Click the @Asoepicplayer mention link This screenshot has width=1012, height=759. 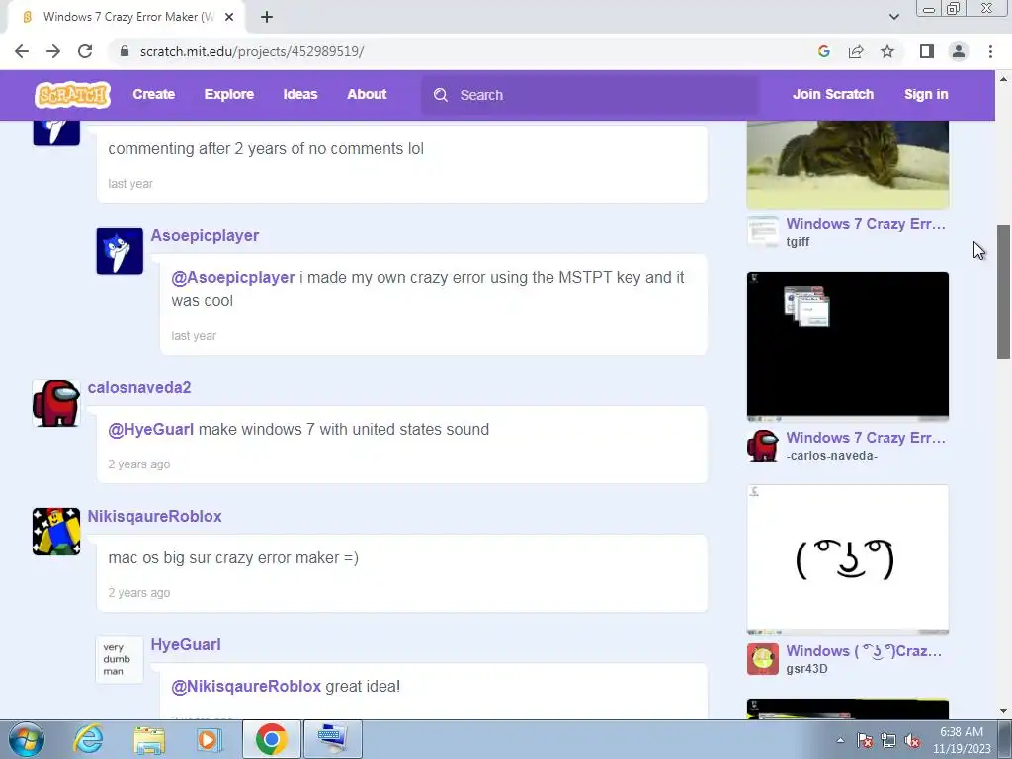pyautogui.click(x=233, y=277)
